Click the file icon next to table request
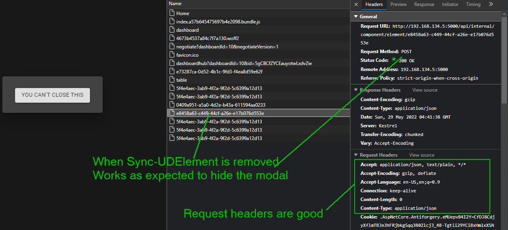 pyautogui.click(x=172, y=80)
